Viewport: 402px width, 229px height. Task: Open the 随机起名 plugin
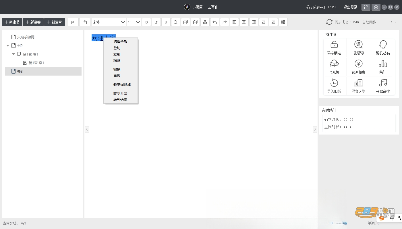[x=383, y=48]
